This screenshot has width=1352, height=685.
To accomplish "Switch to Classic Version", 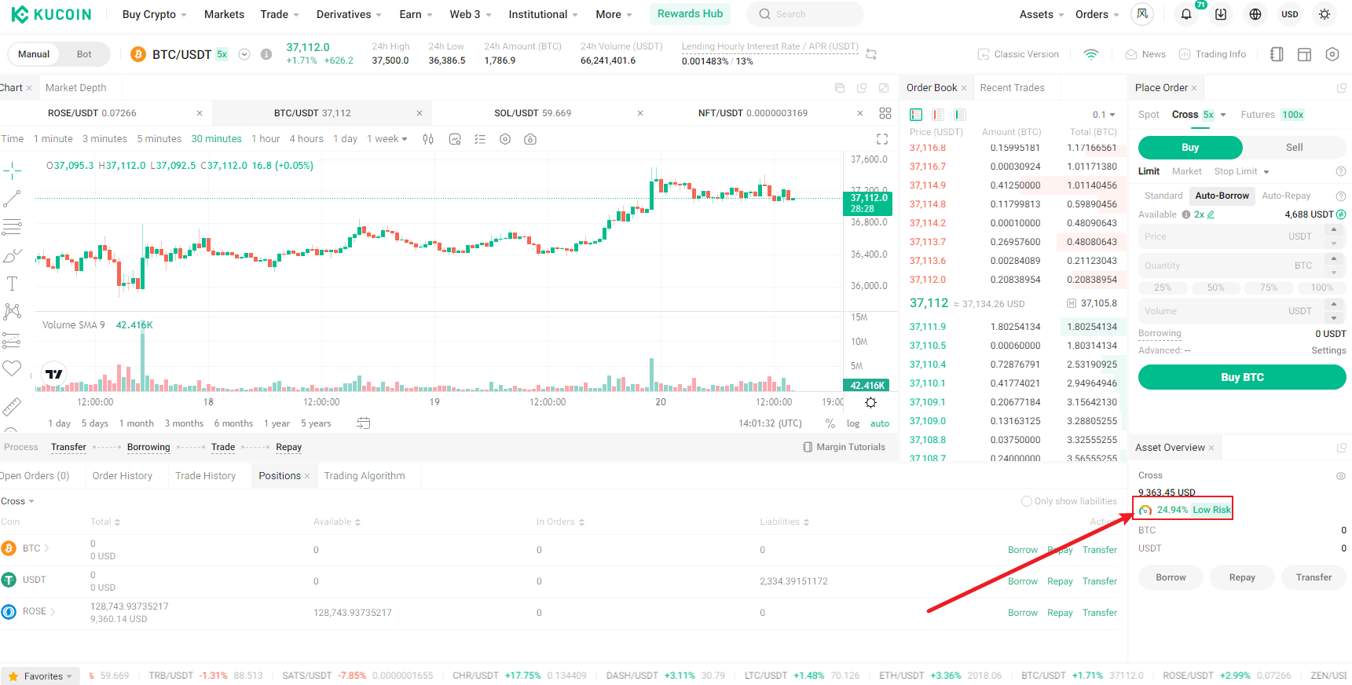I will [1018, 54].
